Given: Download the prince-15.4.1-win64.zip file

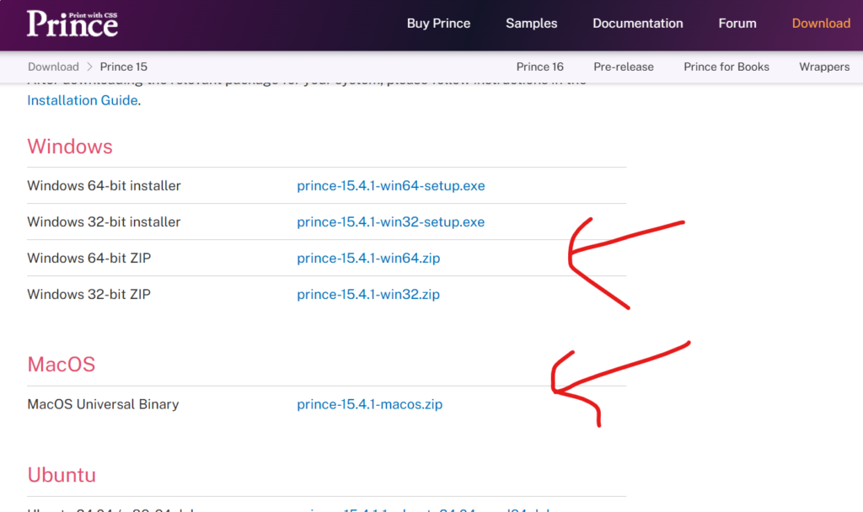Looking at the screenshot, I should coord(368,259).
